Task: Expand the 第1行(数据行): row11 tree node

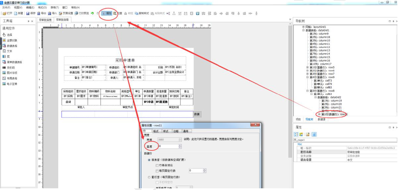Action: click(319, 115)
